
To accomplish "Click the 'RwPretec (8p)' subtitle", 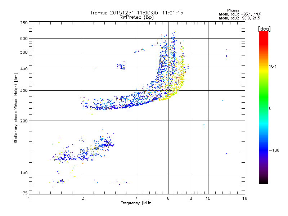I will (x=136, y=17).
